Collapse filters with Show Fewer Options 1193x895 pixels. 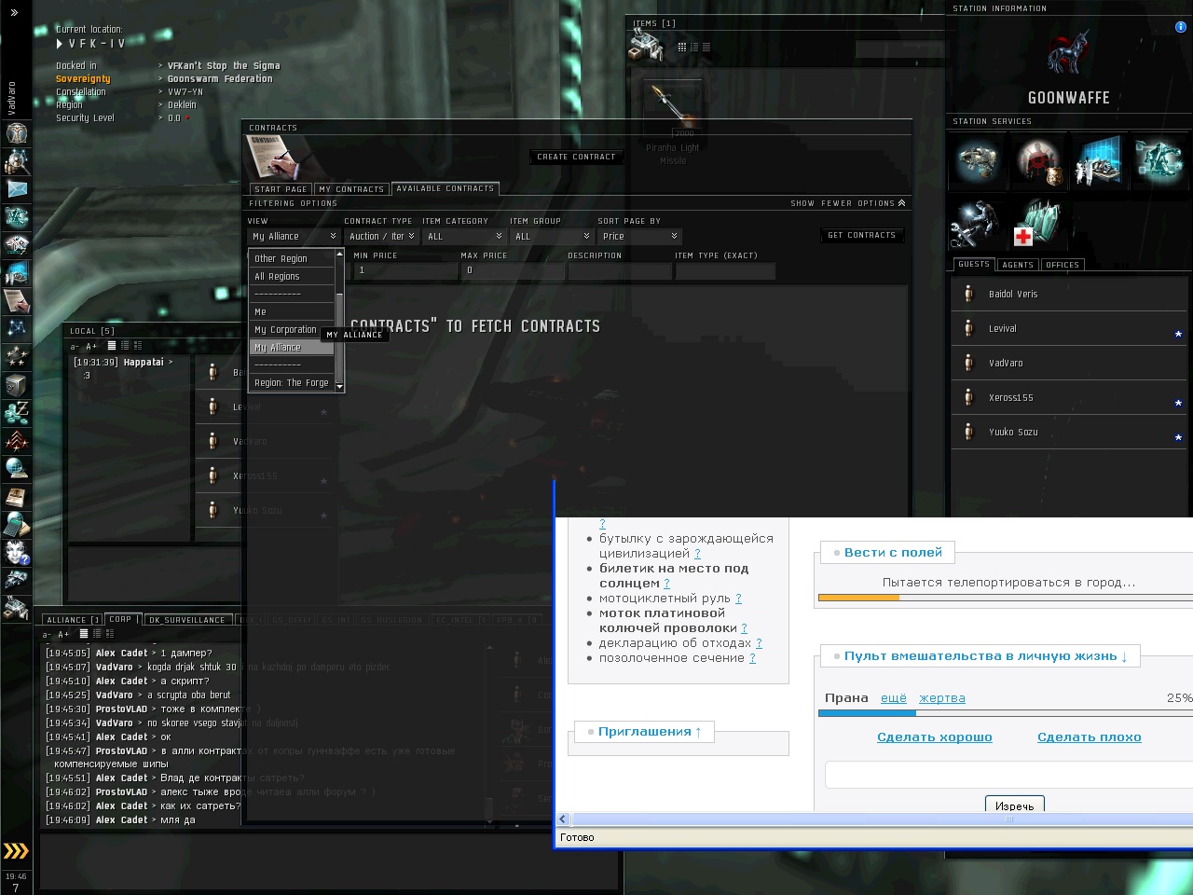[847, 203]
